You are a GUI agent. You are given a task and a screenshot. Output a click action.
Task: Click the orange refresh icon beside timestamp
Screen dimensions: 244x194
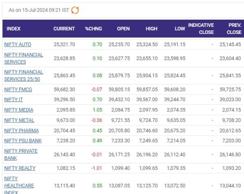(x=75, y=10)
